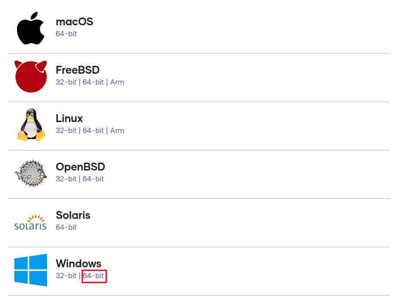Pick the Linux Arm build link
This screenshot has width=397, height=303.
pyautogui.click(x=117, y=130)
